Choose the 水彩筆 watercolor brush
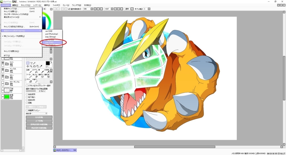This screenshot has height=155, width=286. [x=47, y=71]
